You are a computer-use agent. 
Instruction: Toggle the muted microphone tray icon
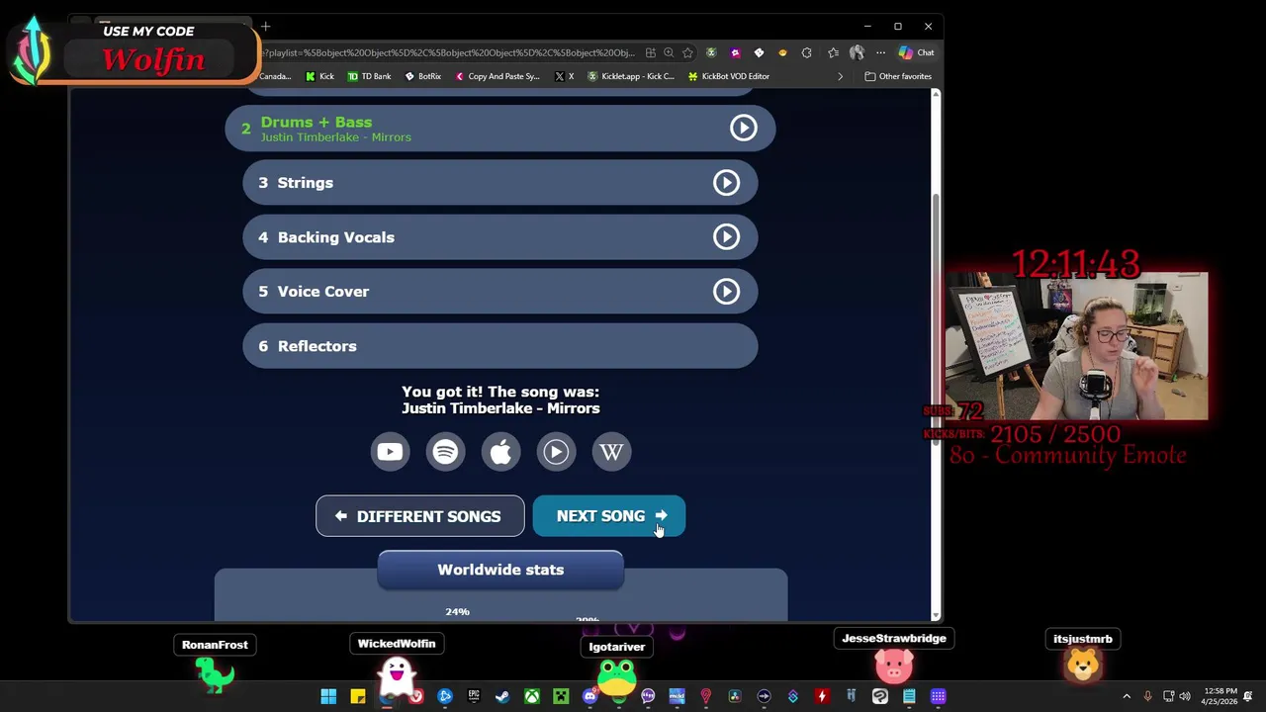pos(1147,696)
